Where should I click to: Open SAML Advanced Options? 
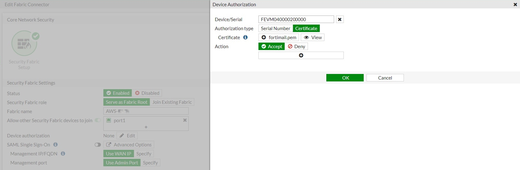[x=129, y=145]
